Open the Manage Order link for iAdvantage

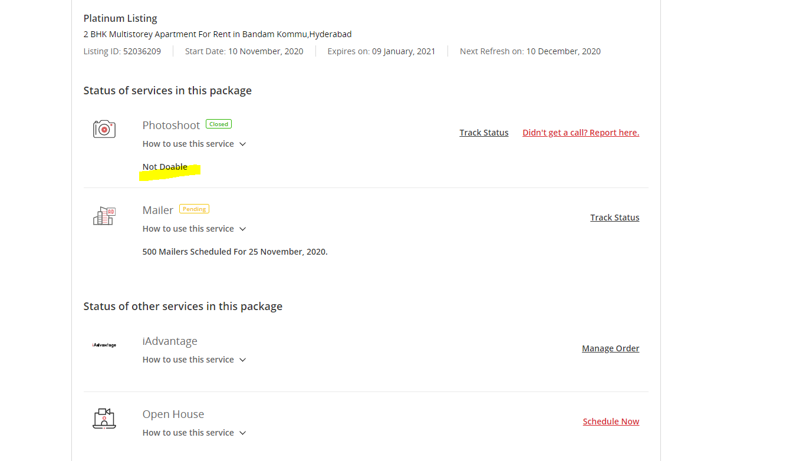(x=610, y=348)
